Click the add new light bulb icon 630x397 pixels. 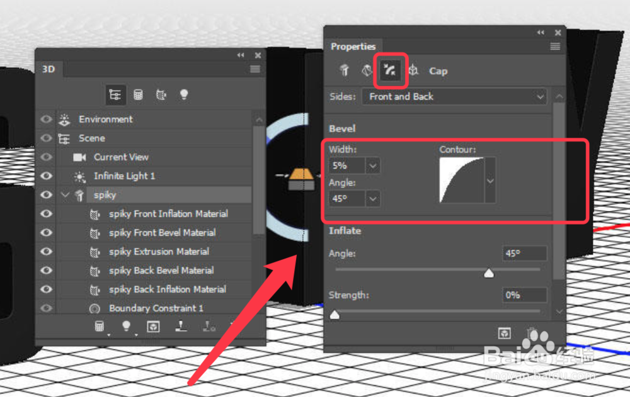pyautogui.click(x=126, y=325)
